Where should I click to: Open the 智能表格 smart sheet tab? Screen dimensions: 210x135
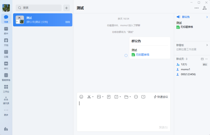point(6,77)
